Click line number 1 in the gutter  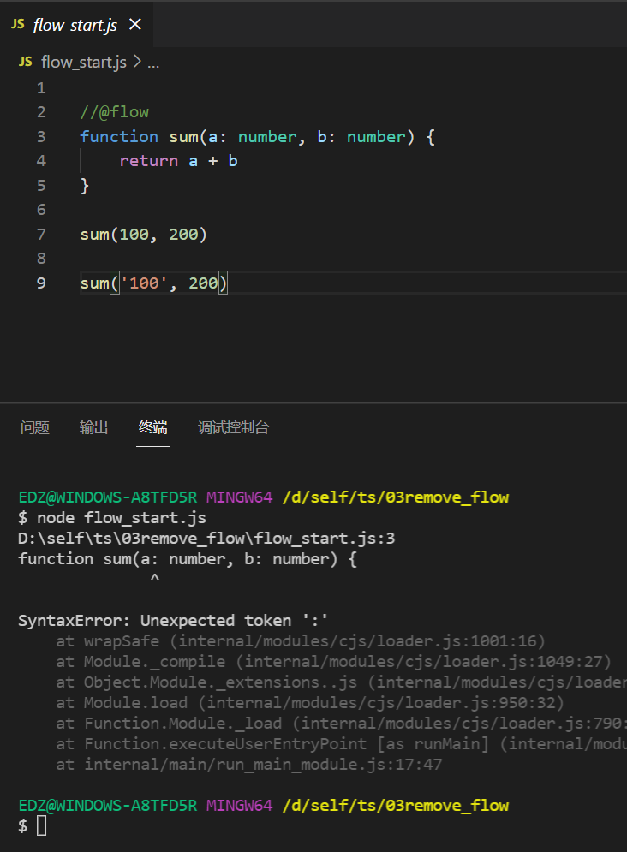tap(41, 88)
